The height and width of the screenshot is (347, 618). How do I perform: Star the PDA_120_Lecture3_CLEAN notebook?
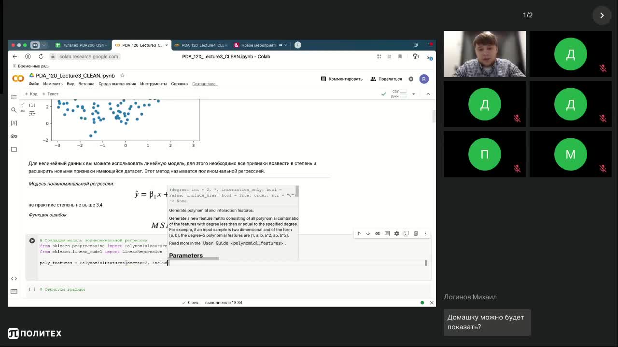[122, 76]
